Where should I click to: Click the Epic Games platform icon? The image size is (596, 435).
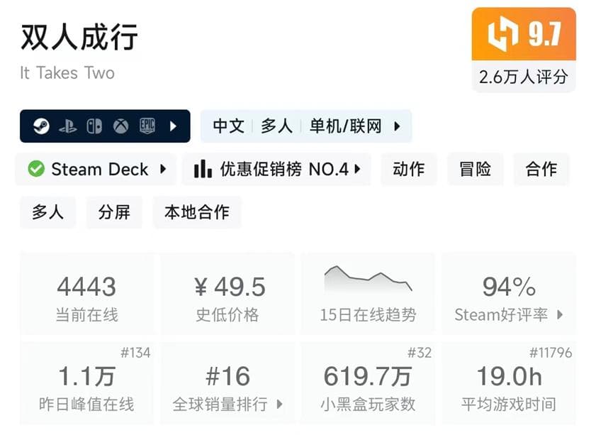click(x=147, y=126)
